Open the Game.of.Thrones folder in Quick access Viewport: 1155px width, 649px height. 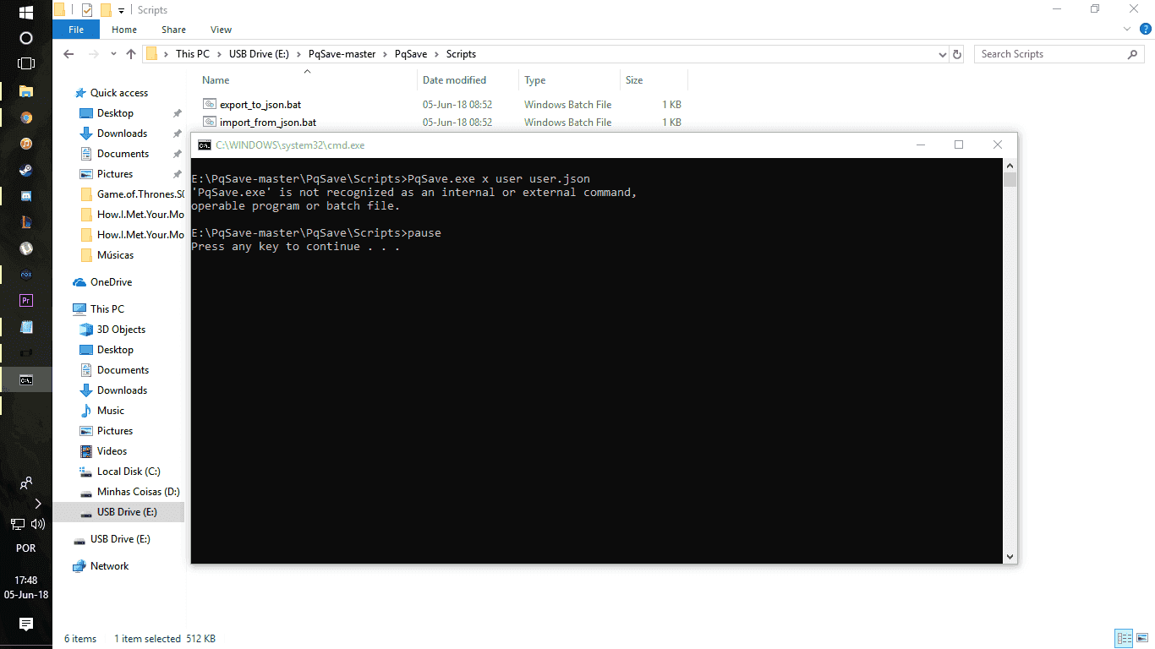point(131,194)
